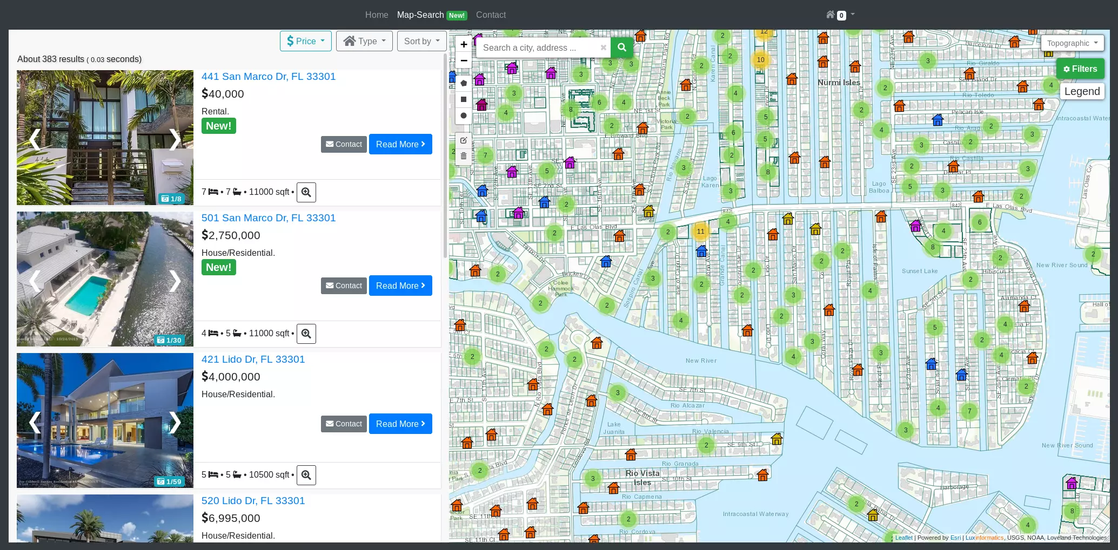The width and height of the screenshot is (1118, 550).
Task: Zoom in using the map plus icon
Action: pyautogui.click(x=464, y=44)
